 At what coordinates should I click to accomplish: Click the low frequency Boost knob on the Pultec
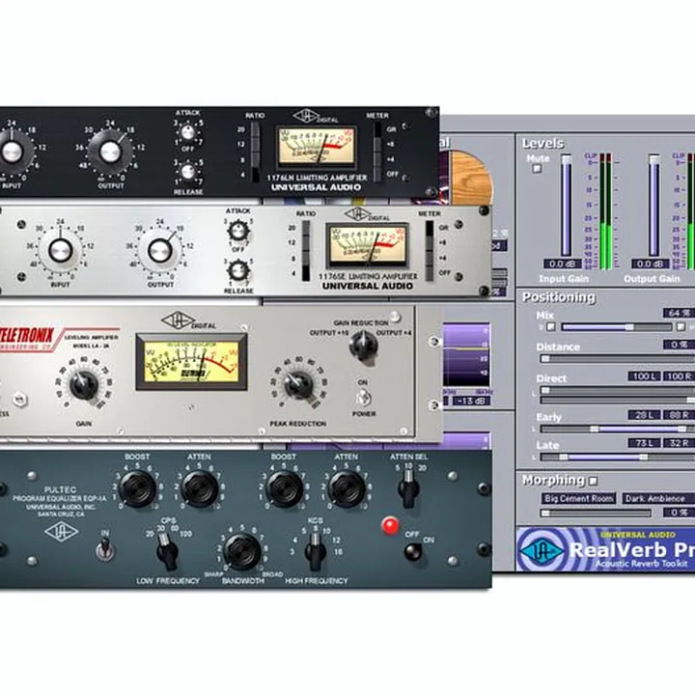(137, 488)
